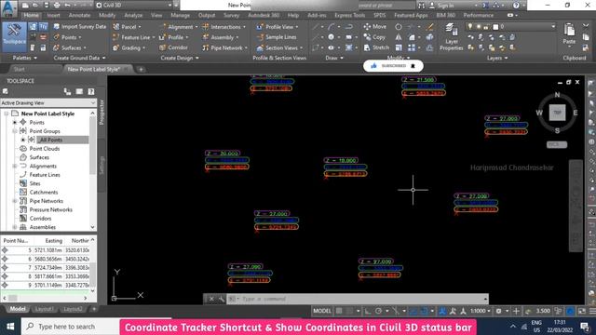Viewport: 596px width, 335px height.
Task: Switch to Layout2 tab
Action: (73, 309)
